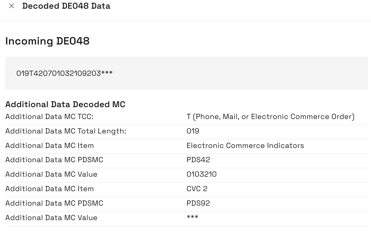The height and width of the screenshot is (233, 371).
Task: Select the 'CVC 2' item value
Action: [x=197, y=189]
